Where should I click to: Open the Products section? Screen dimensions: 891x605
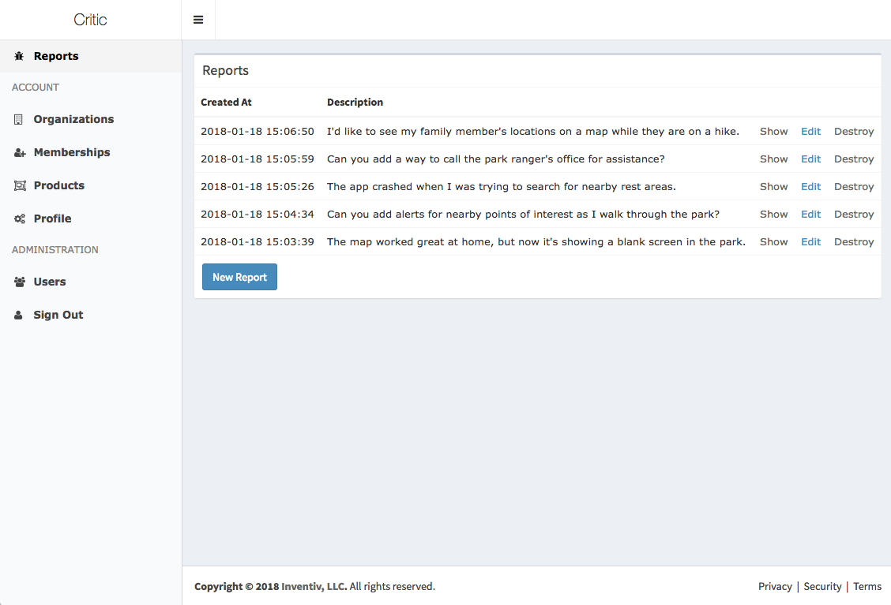tap(91, 185)
